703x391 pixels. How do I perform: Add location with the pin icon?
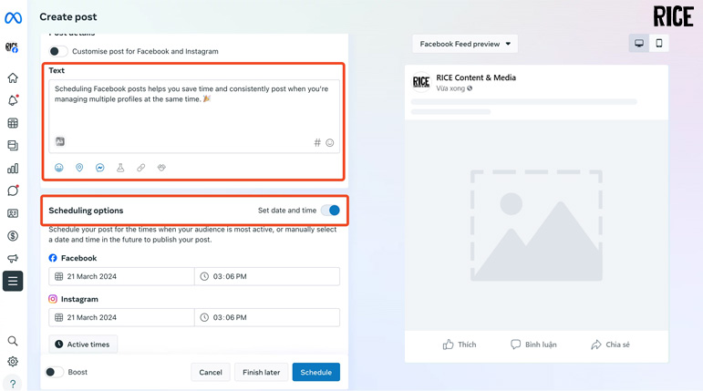pyautogui.click(x=79, y=168)
